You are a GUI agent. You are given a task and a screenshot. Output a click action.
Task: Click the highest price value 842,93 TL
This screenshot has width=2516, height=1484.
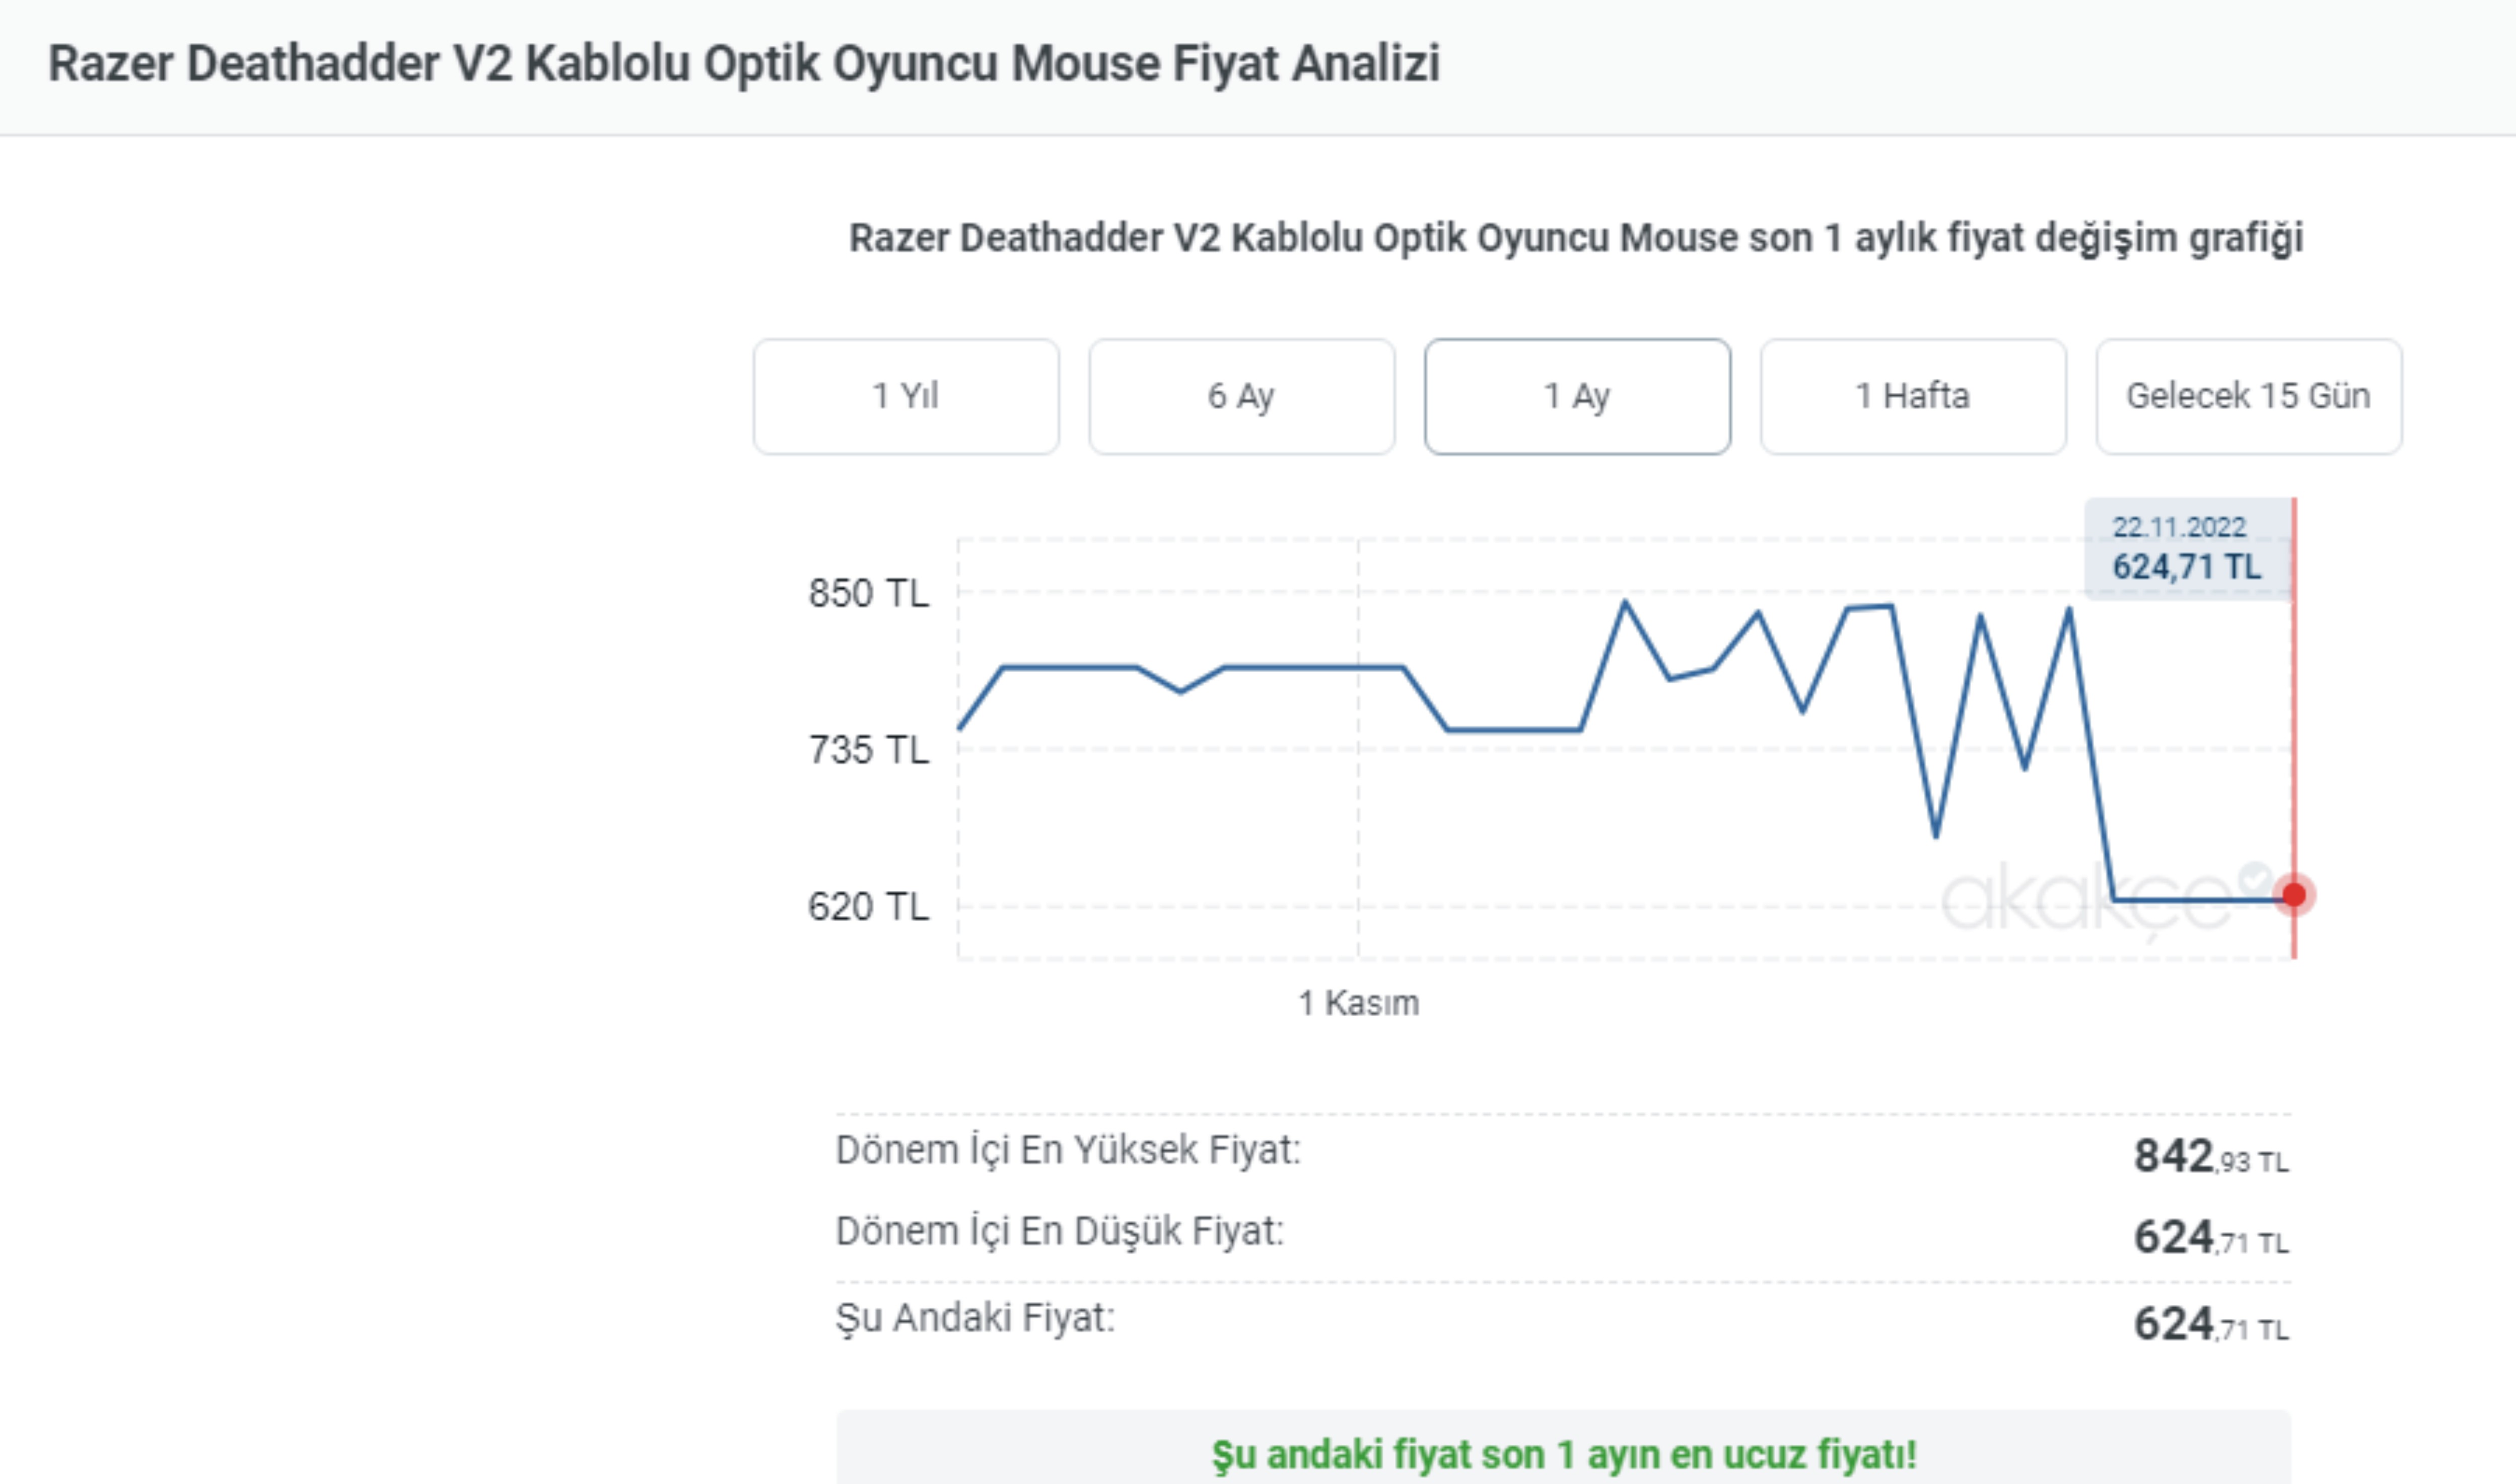[2211, 1156]
